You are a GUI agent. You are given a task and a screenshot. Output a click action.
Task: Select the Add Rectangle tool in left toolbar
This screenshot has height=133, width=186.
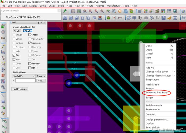3,101
